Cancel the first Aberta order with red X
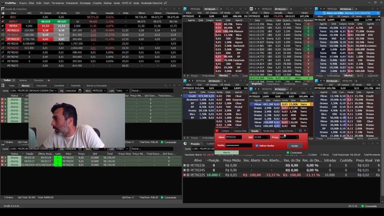 tap(2, 99)
